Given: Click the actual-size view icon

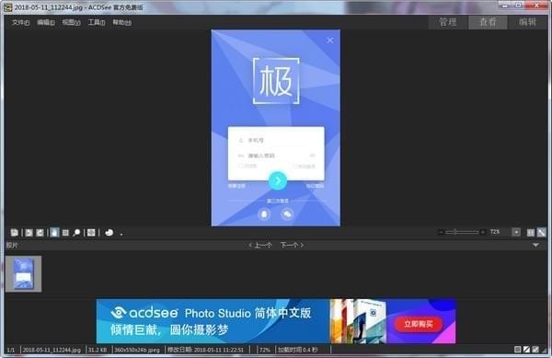Looking at the screenshot, I should pyautogui.click(x=531, y=233).
